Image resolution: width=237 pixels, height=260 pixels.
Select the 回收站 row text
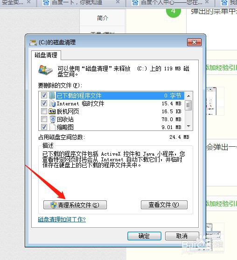[x=65, y=119]
